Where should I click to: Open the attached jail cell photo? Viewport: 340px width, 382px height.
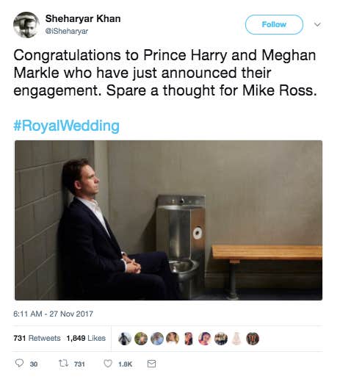[x=168, y=220]
